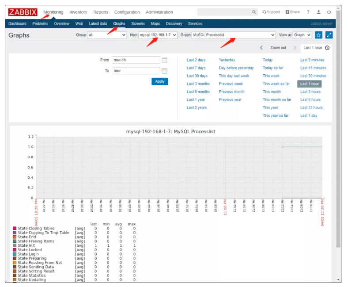Open the To date calendar picker
Image resolution: width=348 pixels, height=287 pixels.
coord(164,71)
